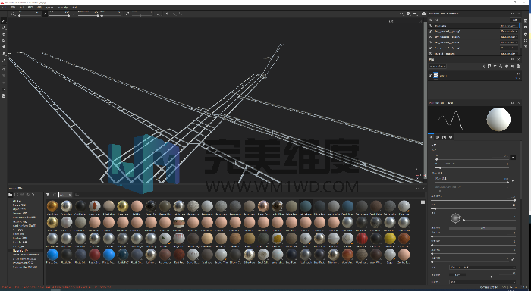Switch to the Brush tab in Properties
The image size is (531, 291).
tap(432, 137)
